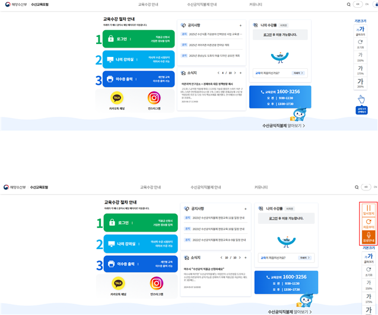Image resolution: width=378 pixels, height=315 pixels.
Task: Open Instagram icon in upper screenshot
Action: pyautogui.click(x=154, y=98)
